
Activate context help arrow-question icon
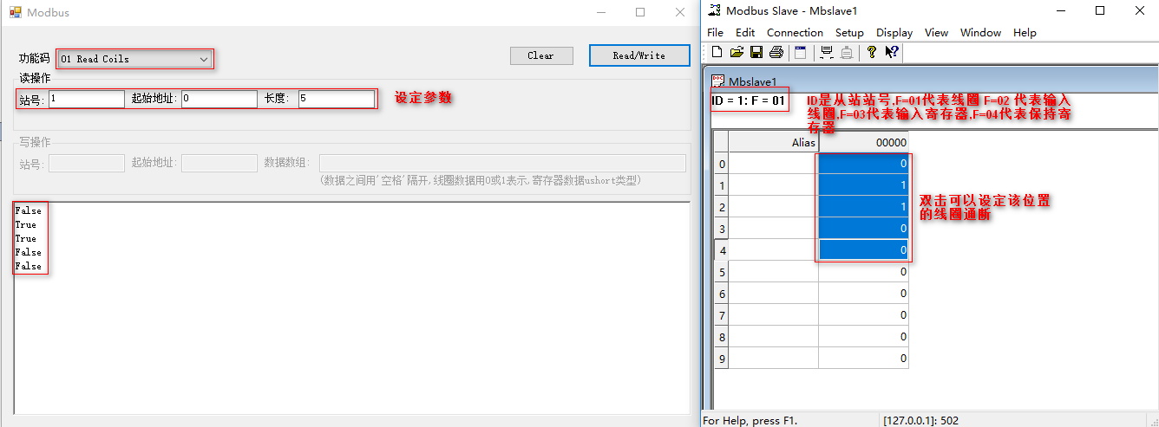(x=892, y=52)
